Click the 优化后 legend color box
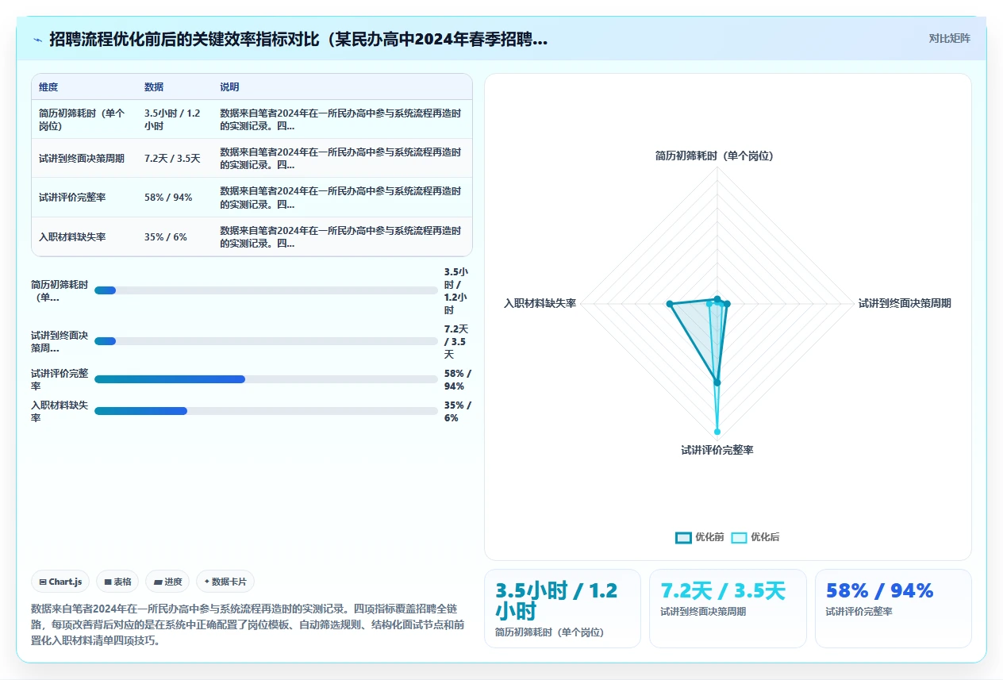Screen dimensions: 1003x680 739,537
